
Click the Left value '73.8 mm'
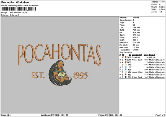136,27
